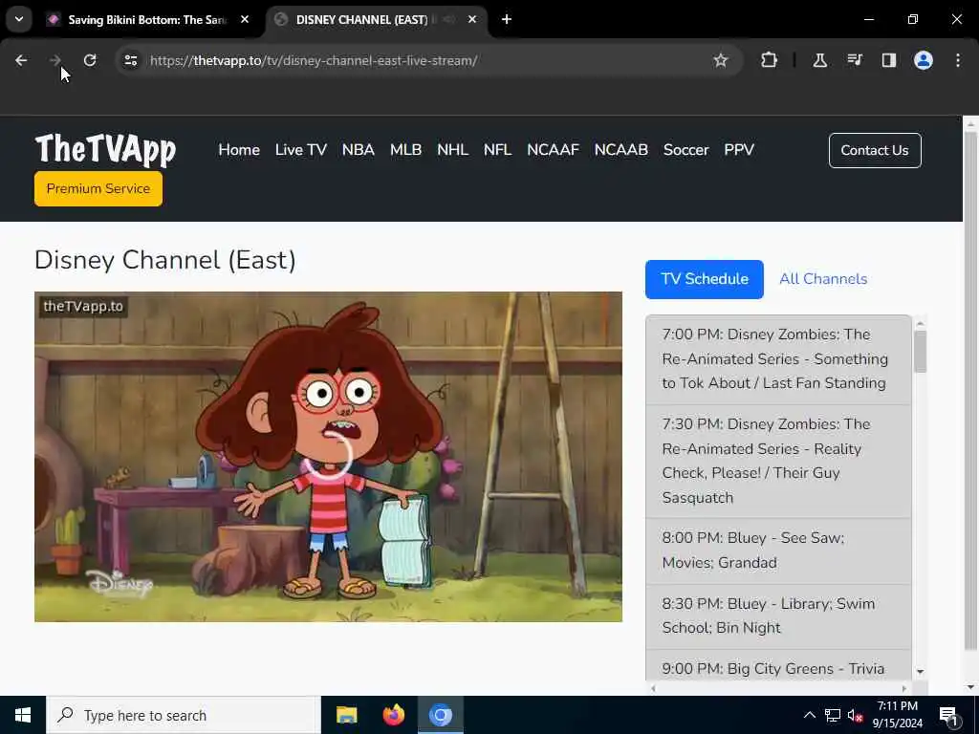Click the address bar URL
This screenshot has width=979, height=734.
click(314, 60)
